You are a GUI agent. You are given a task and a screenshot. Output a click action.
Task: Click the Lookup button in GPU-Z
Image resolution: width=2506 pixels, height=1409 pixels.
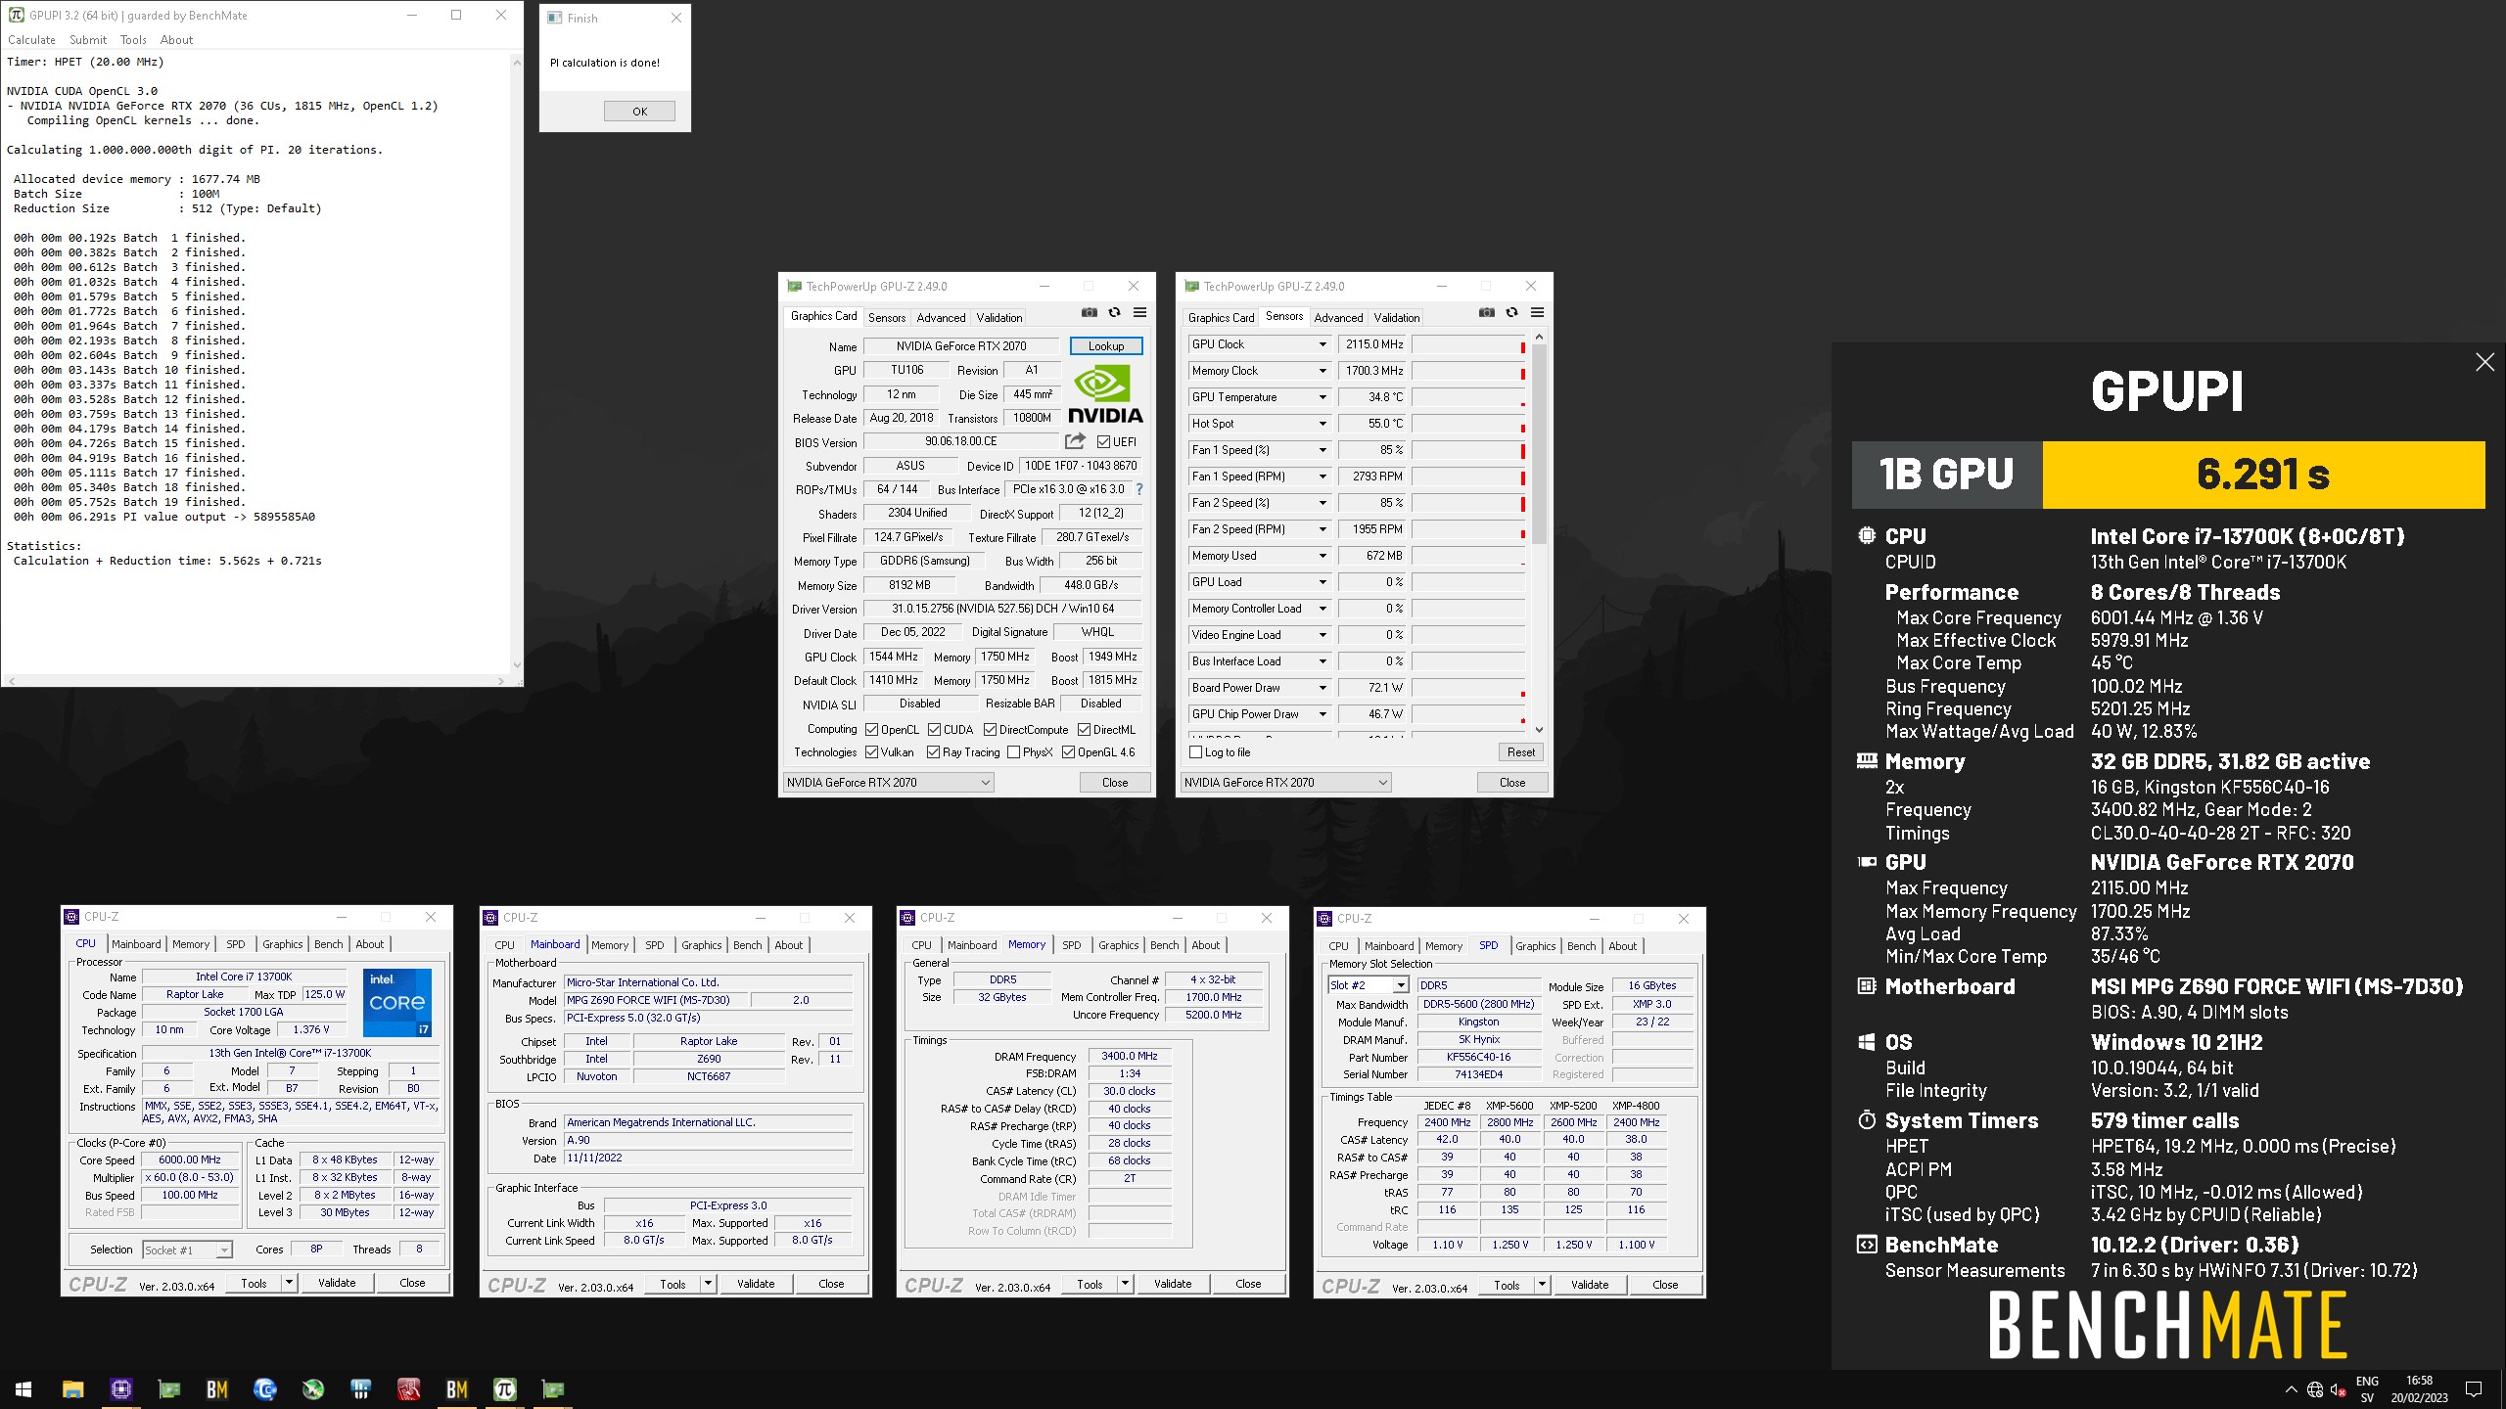tap(1106, 345)
